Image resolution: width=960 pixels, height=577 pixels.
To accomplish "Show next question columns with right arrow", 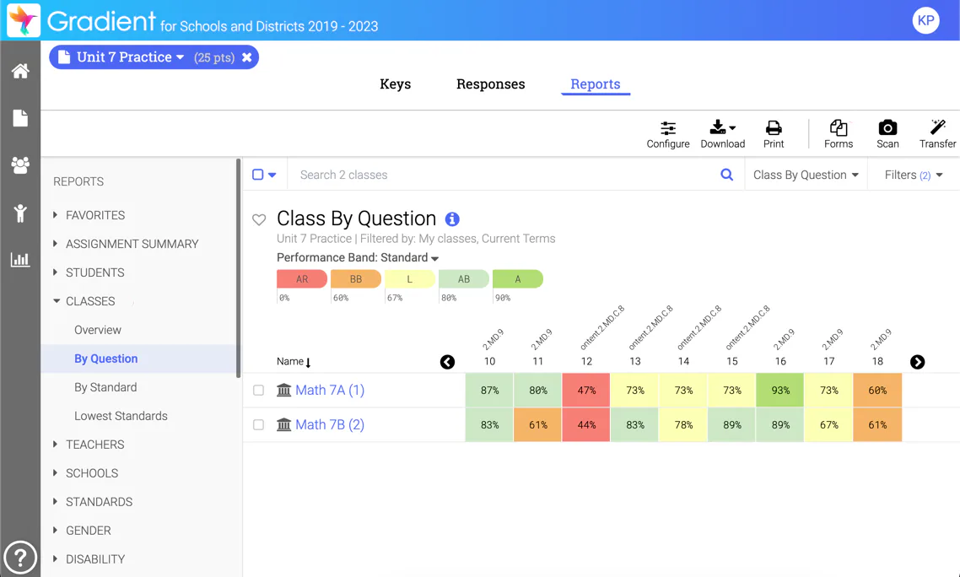I will pyautogui.click(x=917, y=362).
